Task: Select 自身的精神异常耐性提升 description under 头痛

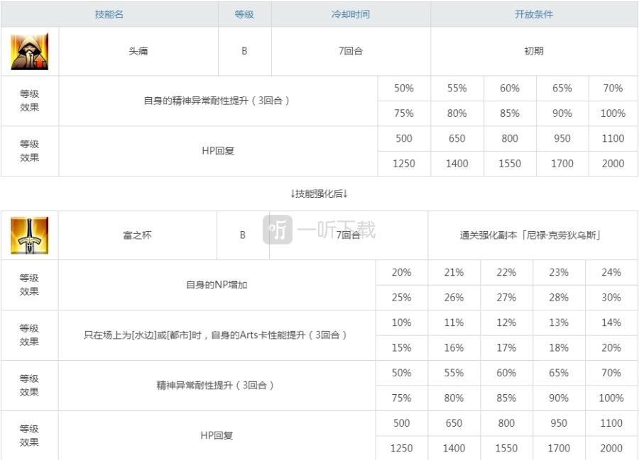Action: [217, 101]
